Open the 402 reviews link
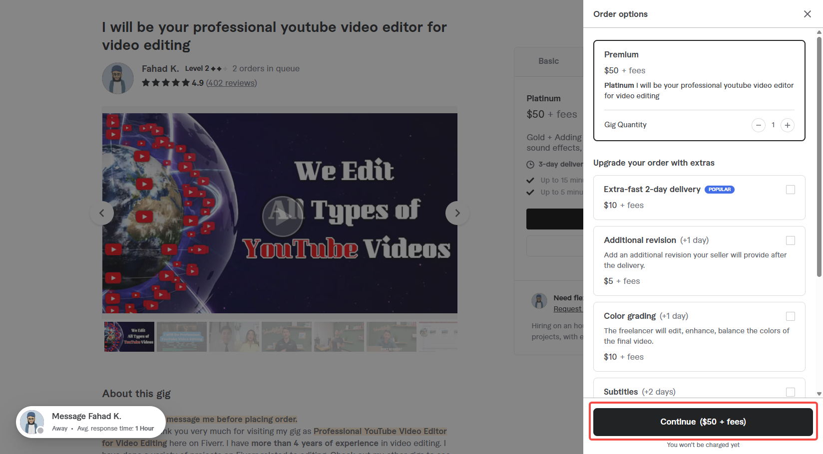 pos(231,83)
